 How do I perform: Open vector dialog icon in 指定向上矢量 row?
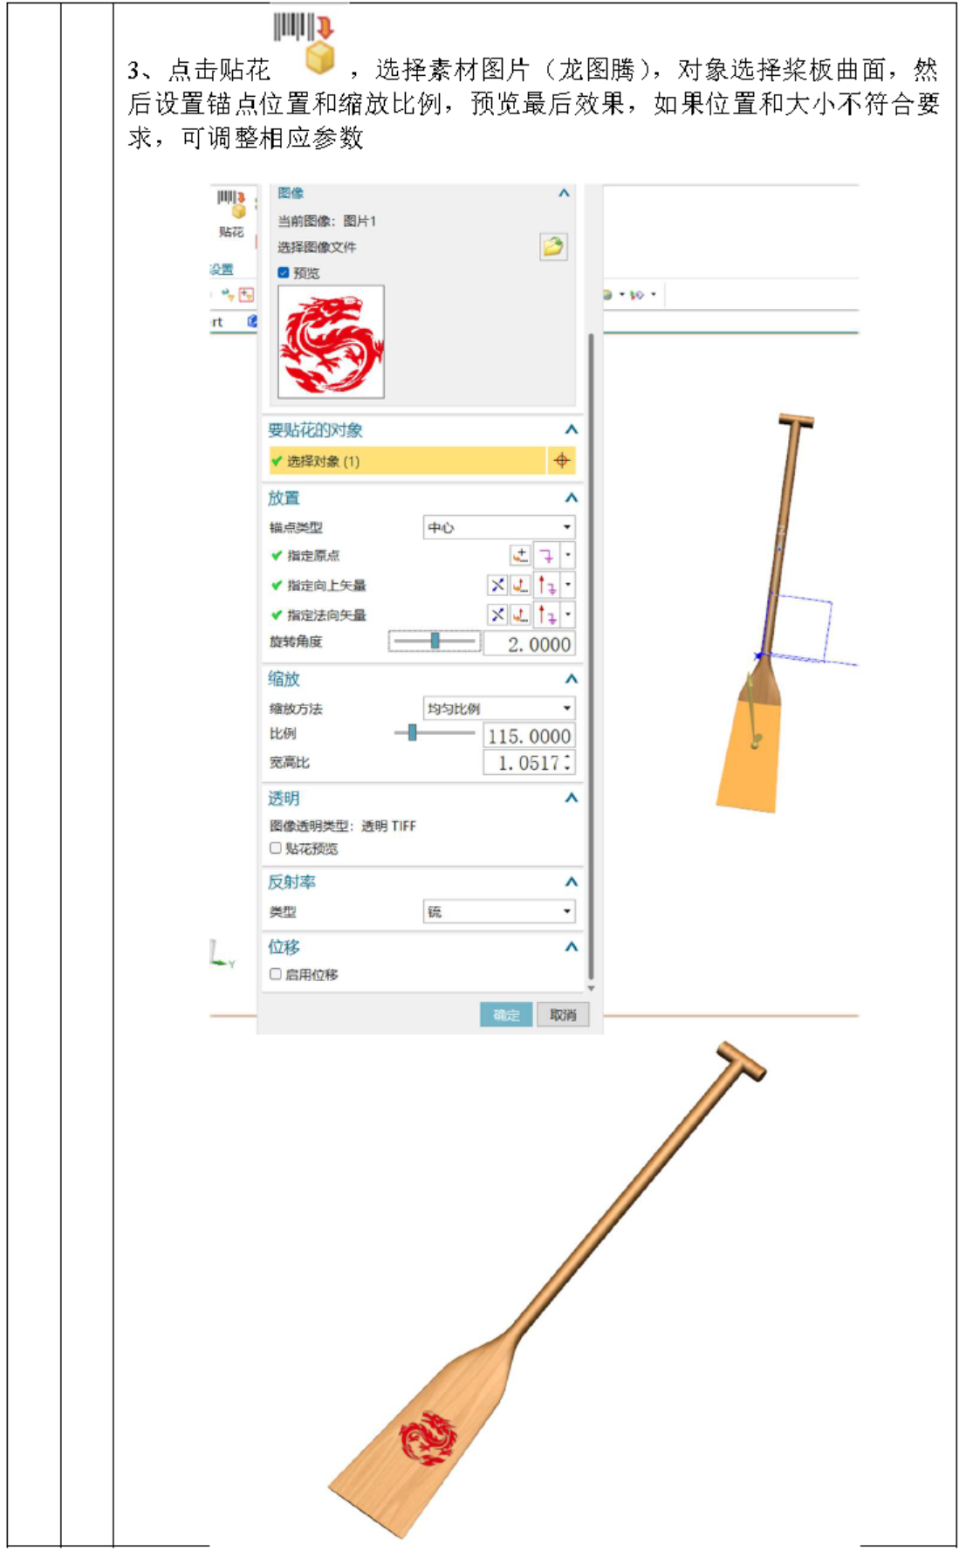pos(520,585)
